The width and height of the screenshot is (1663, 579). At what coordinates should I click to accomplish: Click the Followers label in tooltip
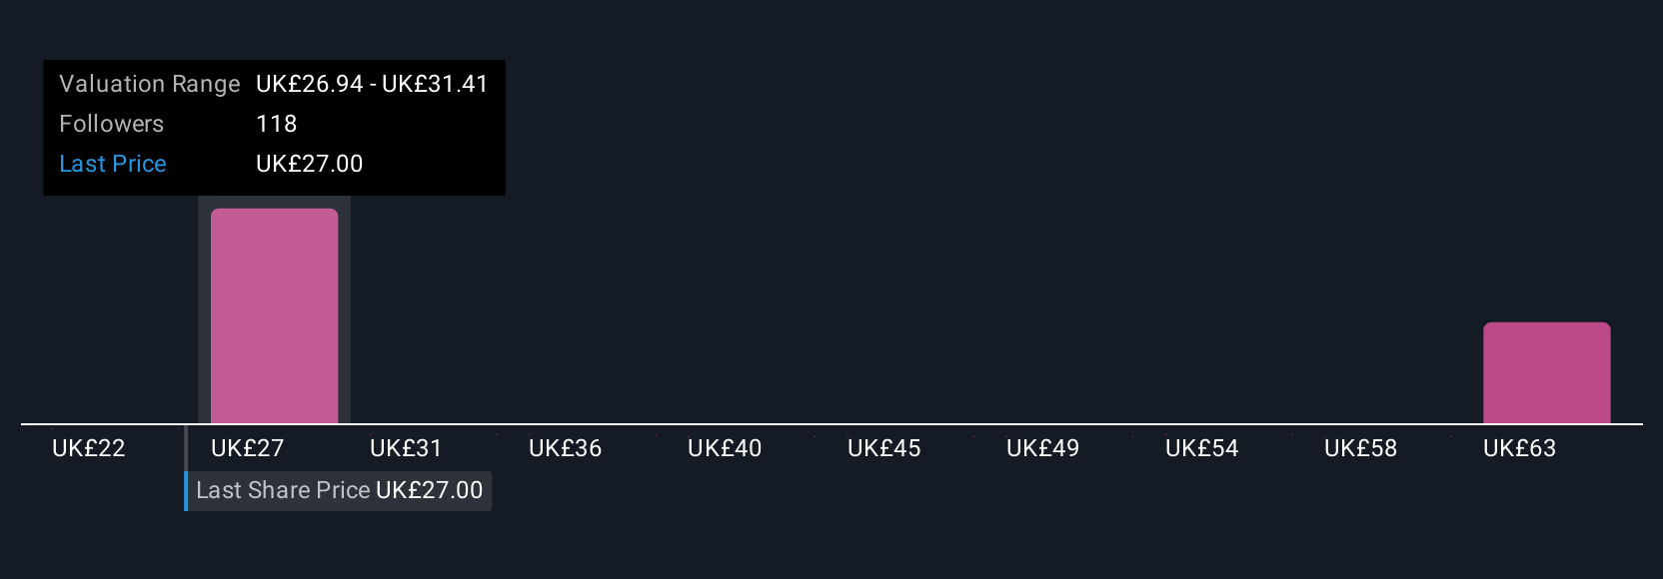click(x=112, y=124)
